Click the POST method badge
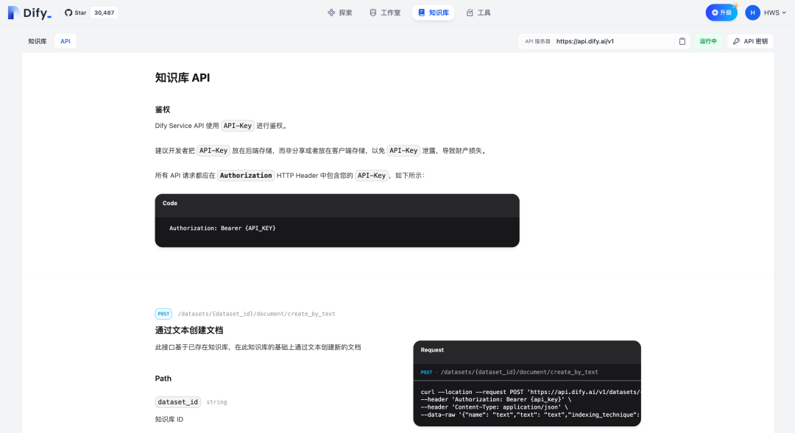This screenshot has height=433, width=795. [163, 314]
